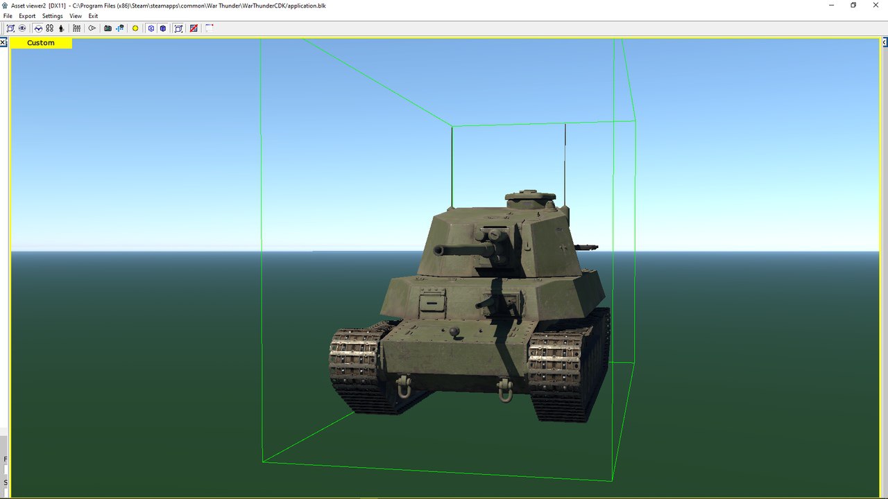Click the dashed rectangle selection icon

coord(209,28)
